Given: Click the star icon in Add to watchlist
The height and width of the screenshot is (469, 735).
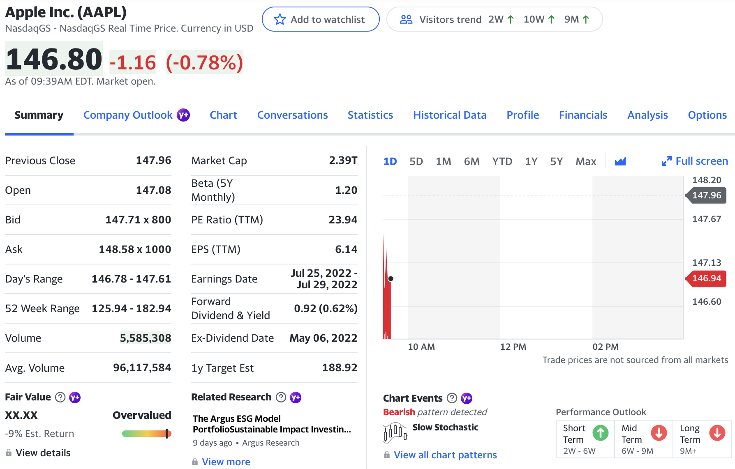Looking at the screenshot, I should pyautogui.click(x=280, y=19).
